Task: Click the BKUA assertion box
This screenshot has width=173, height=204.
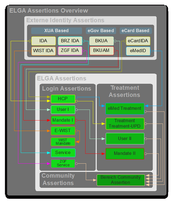Action: click(x=101, y=41)
